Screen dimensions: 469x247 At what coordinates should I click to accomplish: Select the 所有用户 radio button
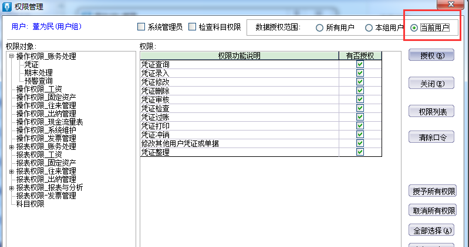(320, 28)
